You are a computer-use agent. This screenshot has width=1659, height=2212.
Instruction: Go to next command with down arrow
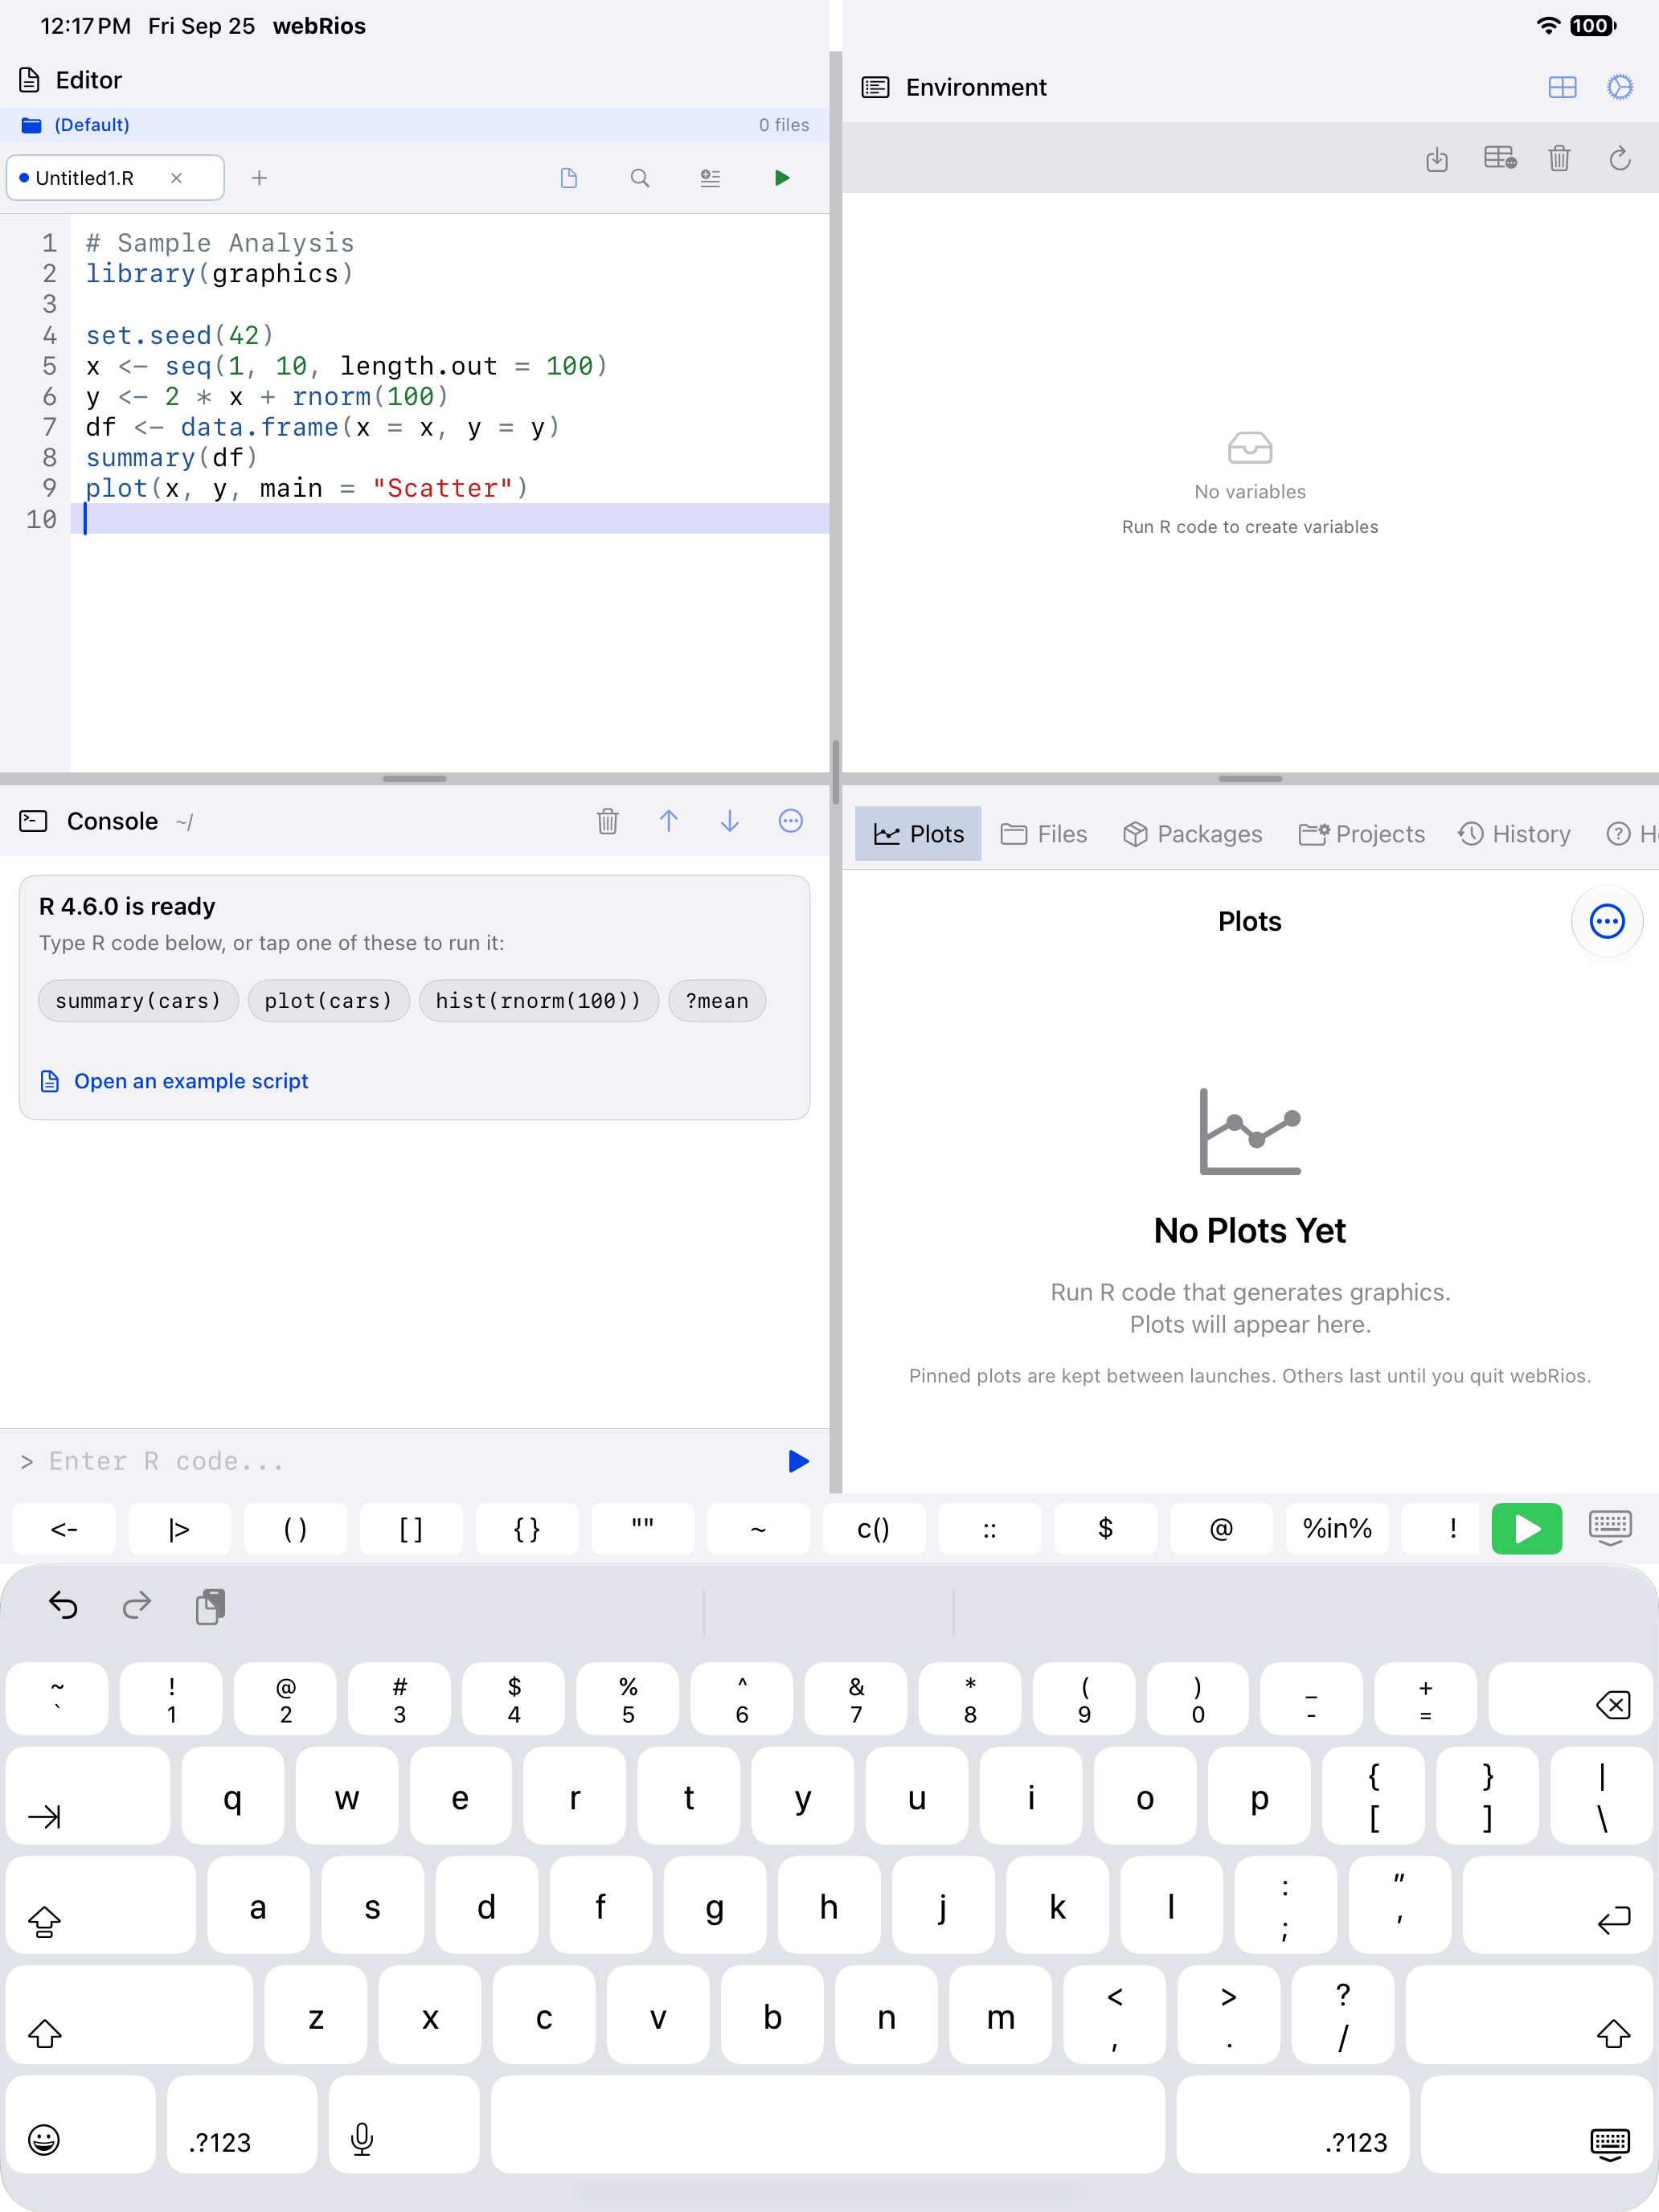pyautogui.click(x=730, y=821)
